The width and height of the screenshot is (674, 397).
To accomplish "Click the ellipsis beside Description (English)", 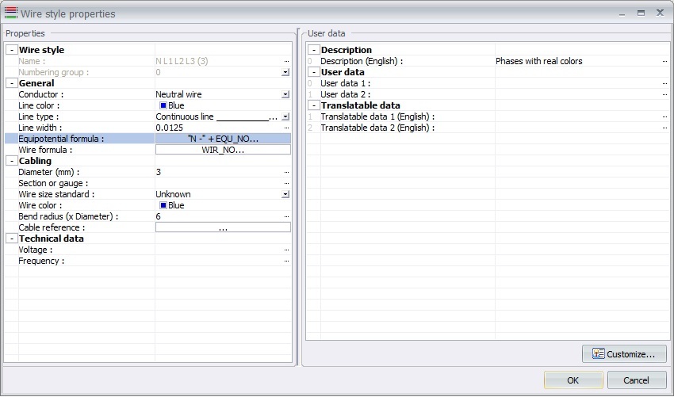I will click(x=664, y=61).
